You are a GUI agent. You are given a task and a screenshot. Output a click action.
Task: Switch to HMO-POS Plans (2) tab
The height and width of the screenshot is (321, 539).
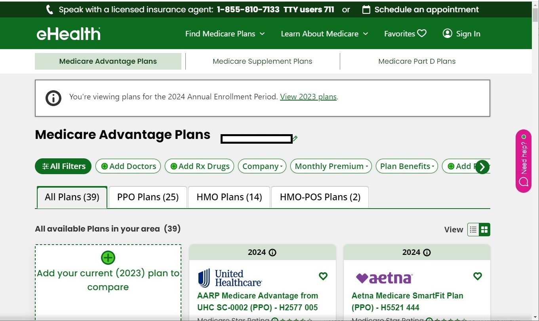coord(320,197)
